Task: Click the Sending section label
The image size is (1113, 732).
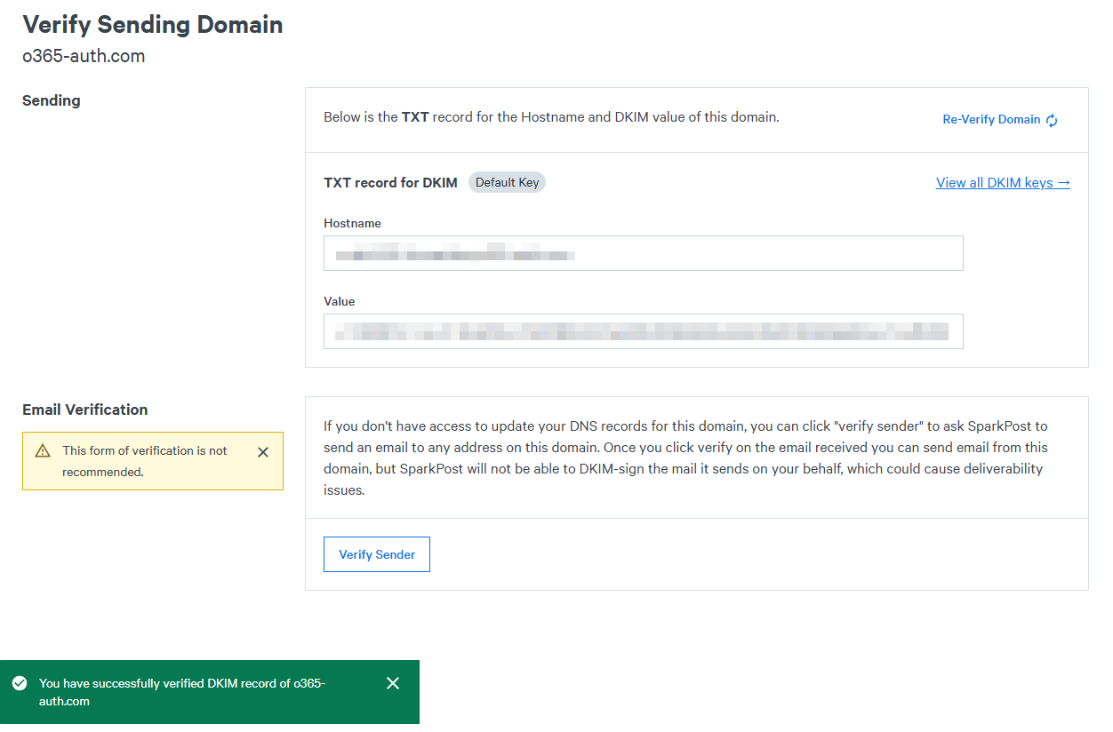Action: pos(52,100)
